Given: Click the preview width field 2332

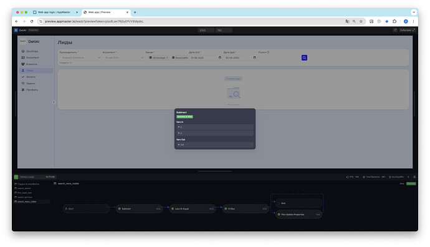Looking at the screenshot, I should 206,30.
